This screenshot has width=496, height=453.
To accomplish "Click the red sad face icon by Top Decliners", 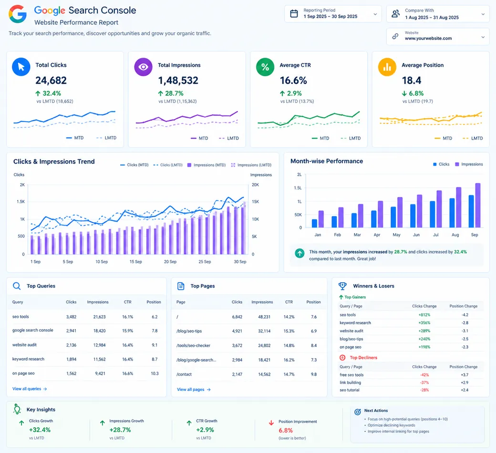I will click(342, 358).
